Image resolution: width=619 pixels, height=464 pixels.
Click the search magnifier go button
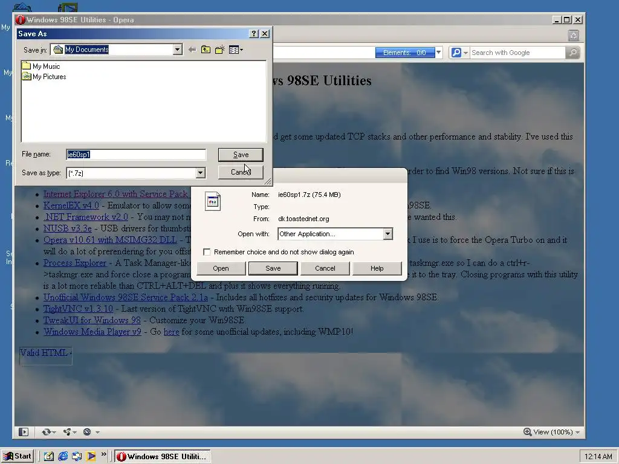572,53
